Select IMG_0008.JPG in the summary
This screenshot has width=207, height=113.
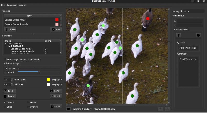click(x=15, y=46)
